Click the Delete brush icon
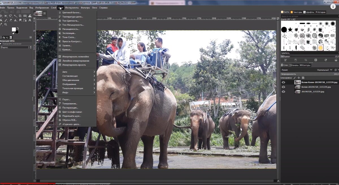 click(316, 60)
